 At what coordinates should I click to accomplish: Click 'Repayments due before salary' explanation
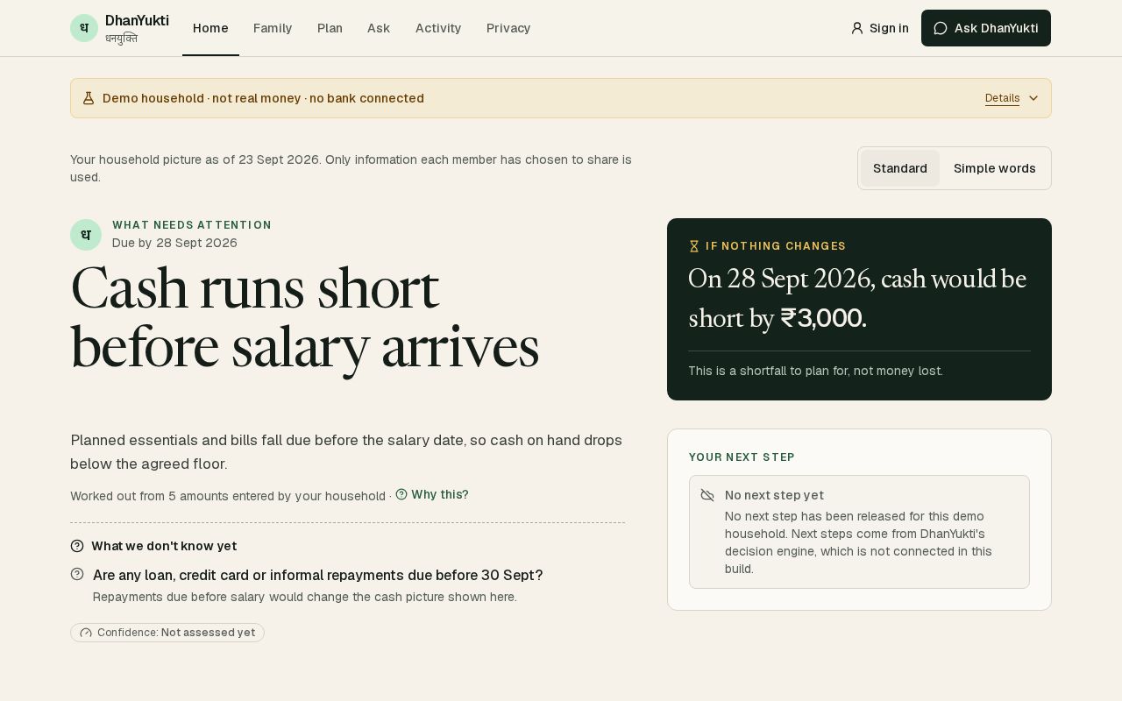click(x=305, y=597)
